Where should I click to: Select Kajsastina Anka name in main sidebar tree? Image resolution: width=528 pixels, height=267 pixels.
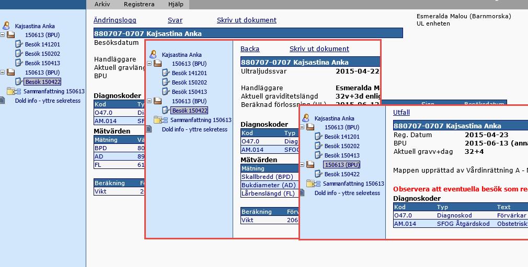click(35, 26)
